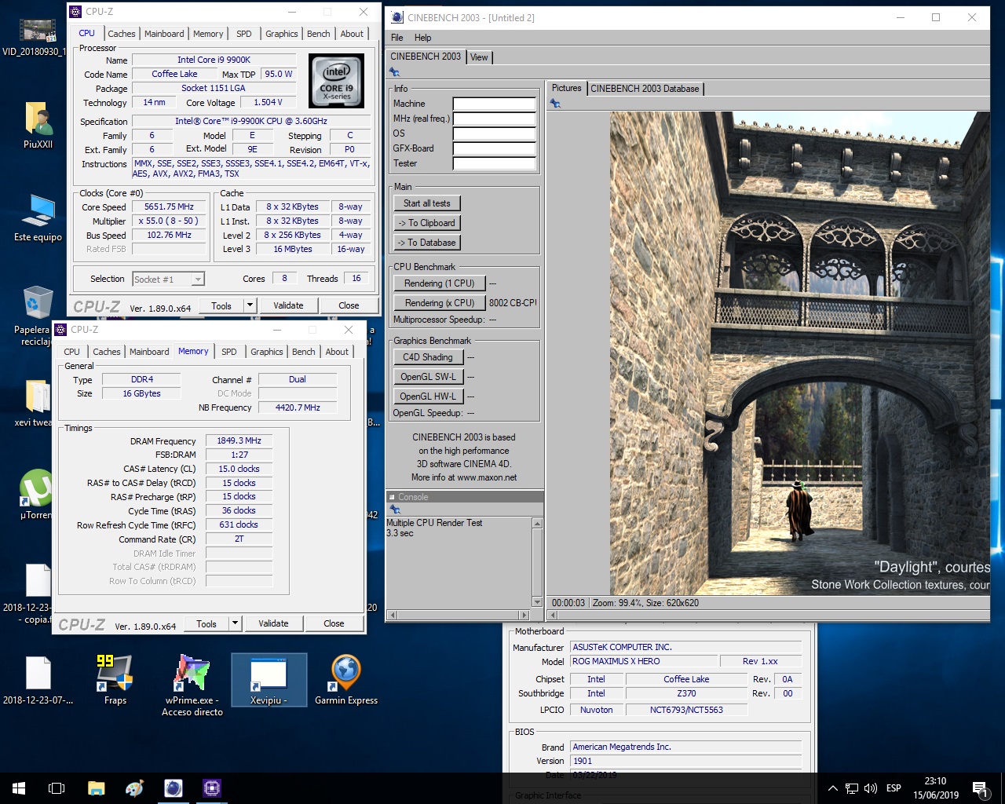Click the pin icon under CINEBENCH 2003 tab
The image size is (1005, 804).
point(394,72)
